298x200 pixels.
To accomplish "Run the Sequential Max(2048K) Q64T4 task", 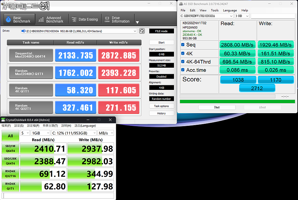I will (31, 55).
